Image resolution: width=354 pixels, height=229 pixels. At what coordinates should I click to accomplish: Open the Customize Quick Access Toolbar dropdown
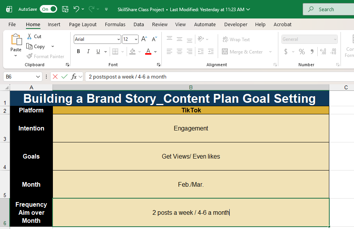[106, 9]
